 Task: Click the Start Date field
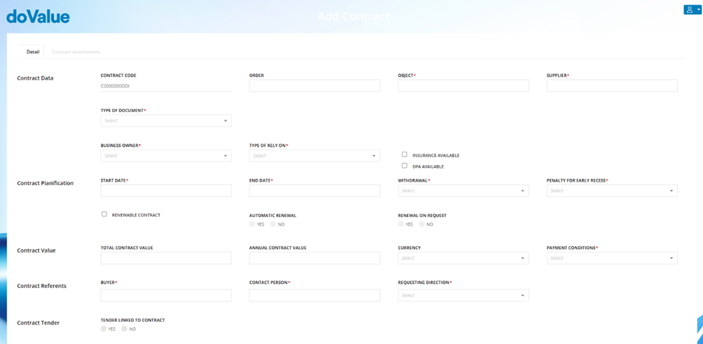[x=166, y=191]
